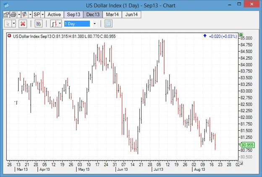Select the Mar14 contract tab
This screenshot has height=177, width=262.
pyautogui.click(x=112, y=14)
